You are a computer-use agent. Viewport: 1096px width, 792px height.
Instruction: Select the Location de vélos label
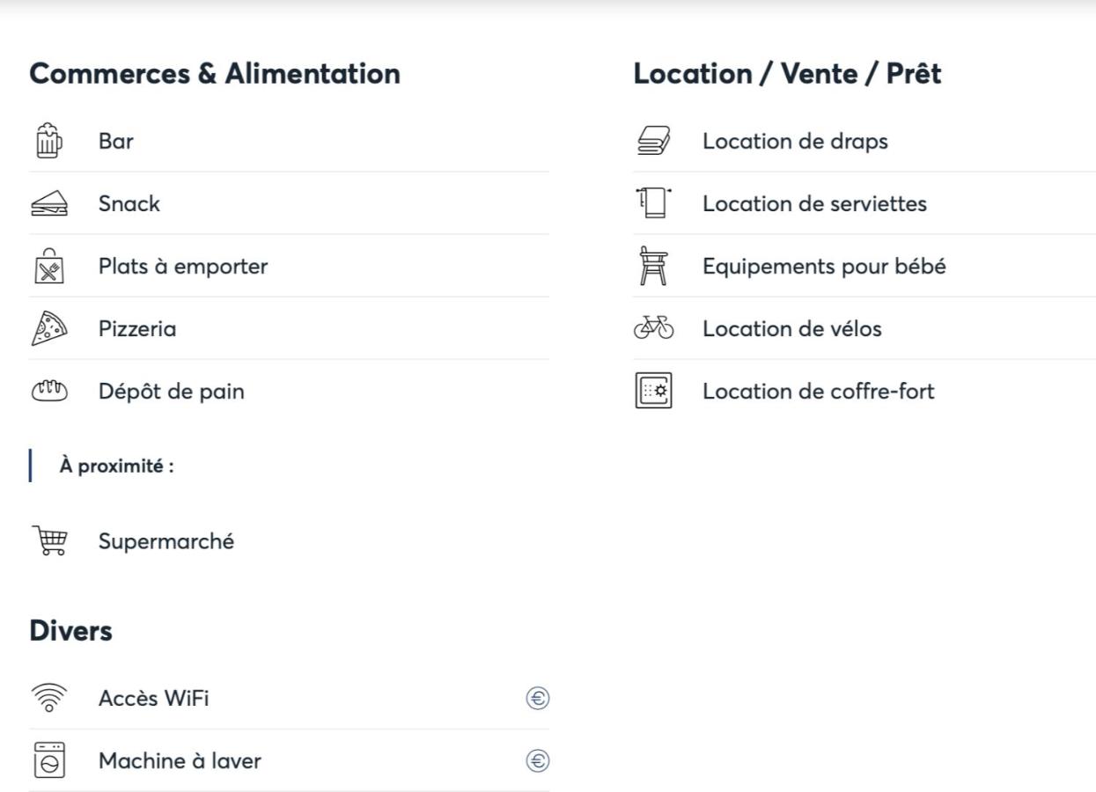(x=792, y=329)
